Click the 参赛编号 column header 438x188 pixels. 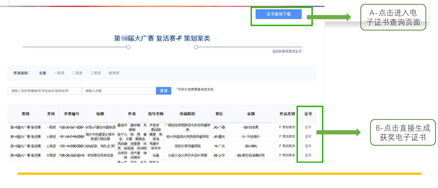point(71,114)
